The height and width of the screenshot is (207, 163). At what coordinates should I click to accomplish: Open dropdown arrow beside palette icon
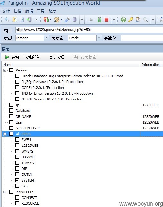tap(61, 20)
